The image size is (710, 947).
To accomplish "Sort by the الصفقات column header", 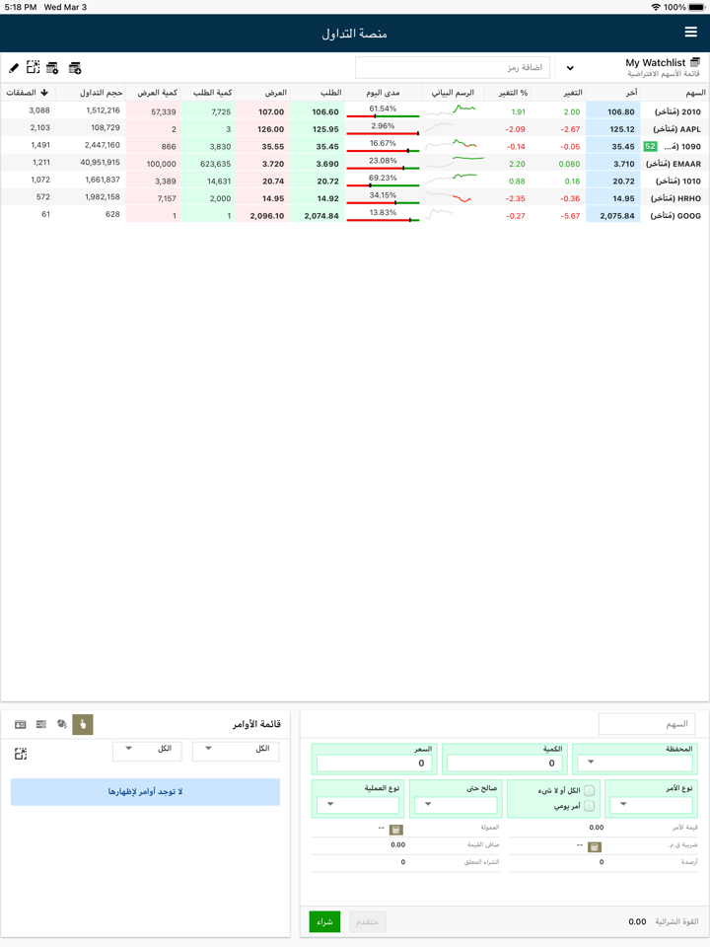I will [x=28, y=93].
